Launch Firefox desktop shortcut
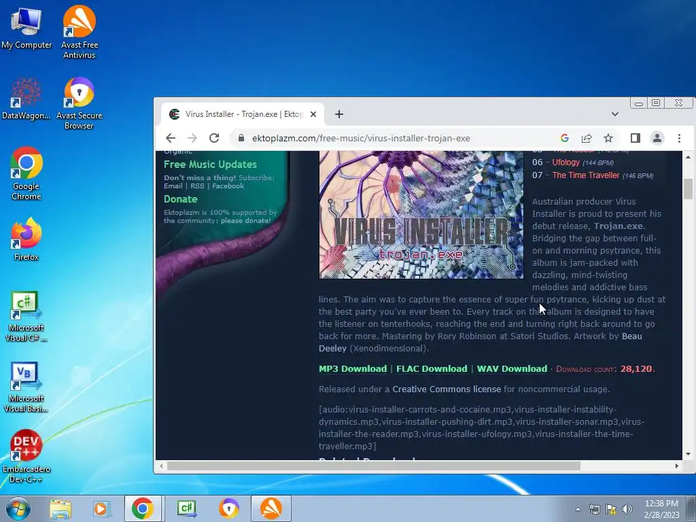 coord(27,239)
